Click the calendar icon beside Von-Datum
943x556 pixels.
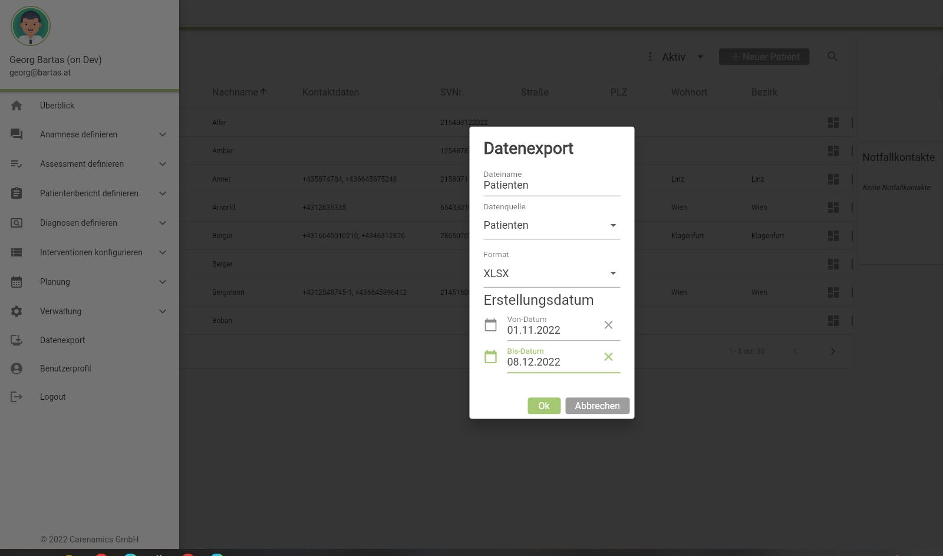(x=490, y=325)
